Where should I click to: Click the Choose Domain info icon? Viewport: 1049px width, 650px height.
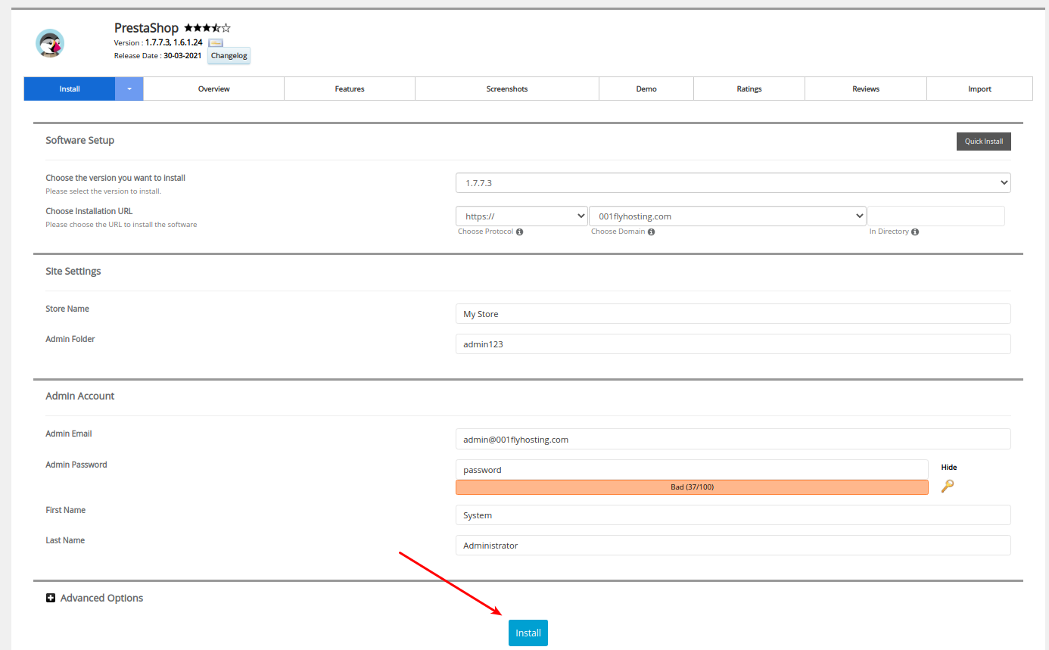651,232
